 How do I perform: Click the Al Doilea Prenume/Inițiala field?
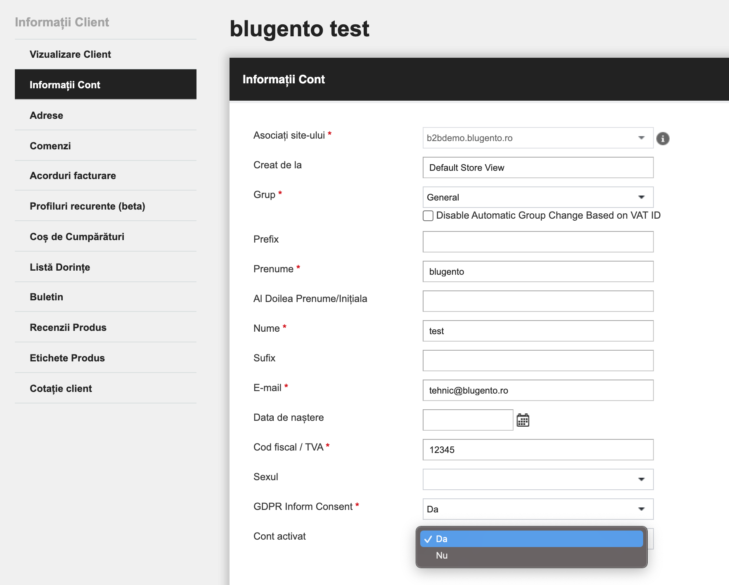coord(538,301)
